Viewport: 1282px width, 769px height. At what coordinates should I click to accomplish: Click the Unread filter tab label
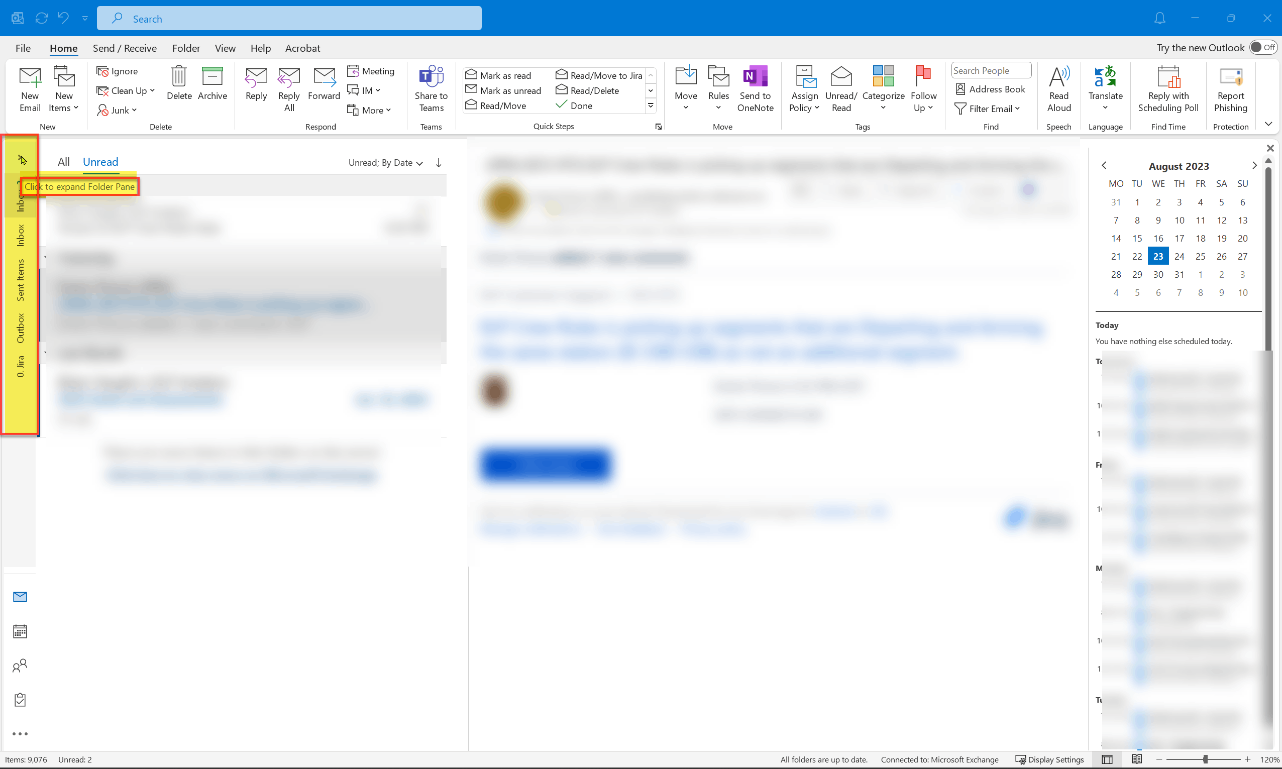point(100,161)
